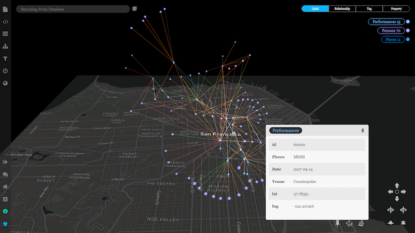Click the San Francisco map label
This screenshot has width=415, height=233.
(x=220, y=134)
